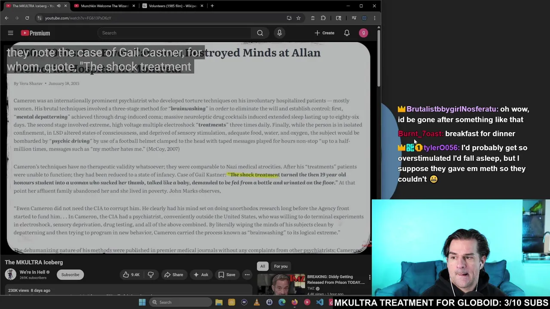
Task: Open Firefox from the taskbar
Action: (294, 302)
